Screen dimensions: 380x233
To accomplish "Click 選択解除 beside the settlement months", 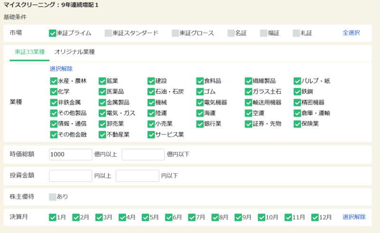I will pos(354,217).
